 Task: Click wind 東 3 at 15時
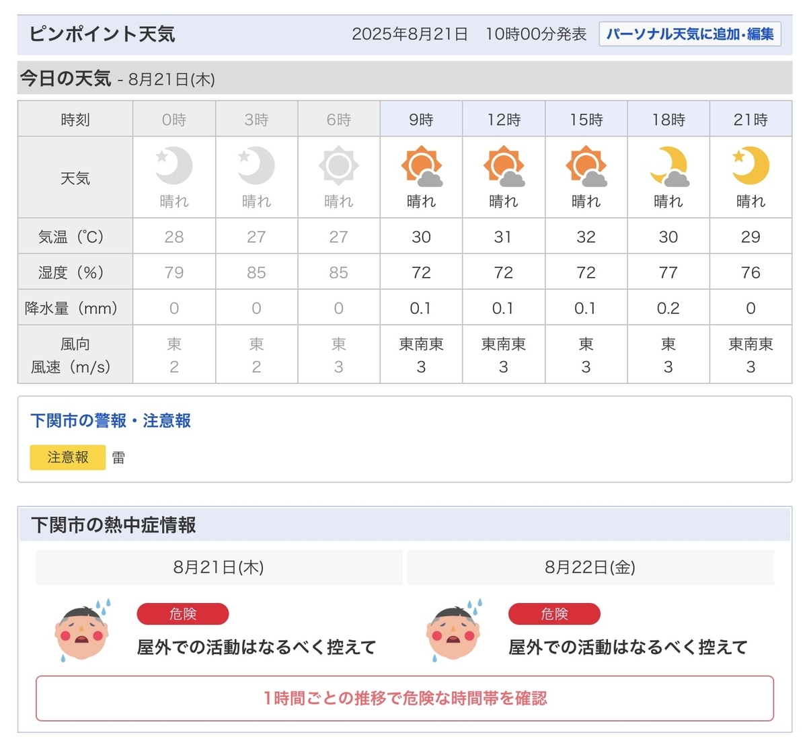click(x=586, y=355)
